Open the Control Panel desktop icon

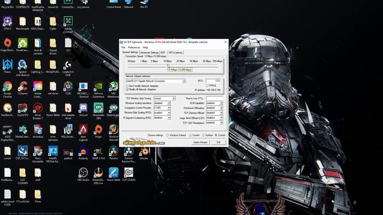[113, 4]
